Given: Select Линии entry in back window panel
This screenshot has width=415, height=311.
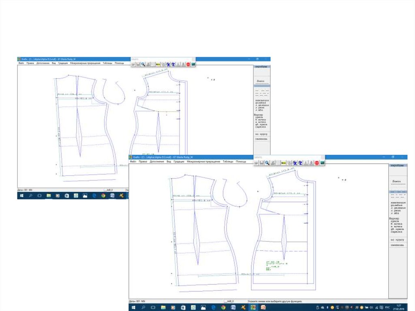Looking at the screenshot, I should (261, 81).
